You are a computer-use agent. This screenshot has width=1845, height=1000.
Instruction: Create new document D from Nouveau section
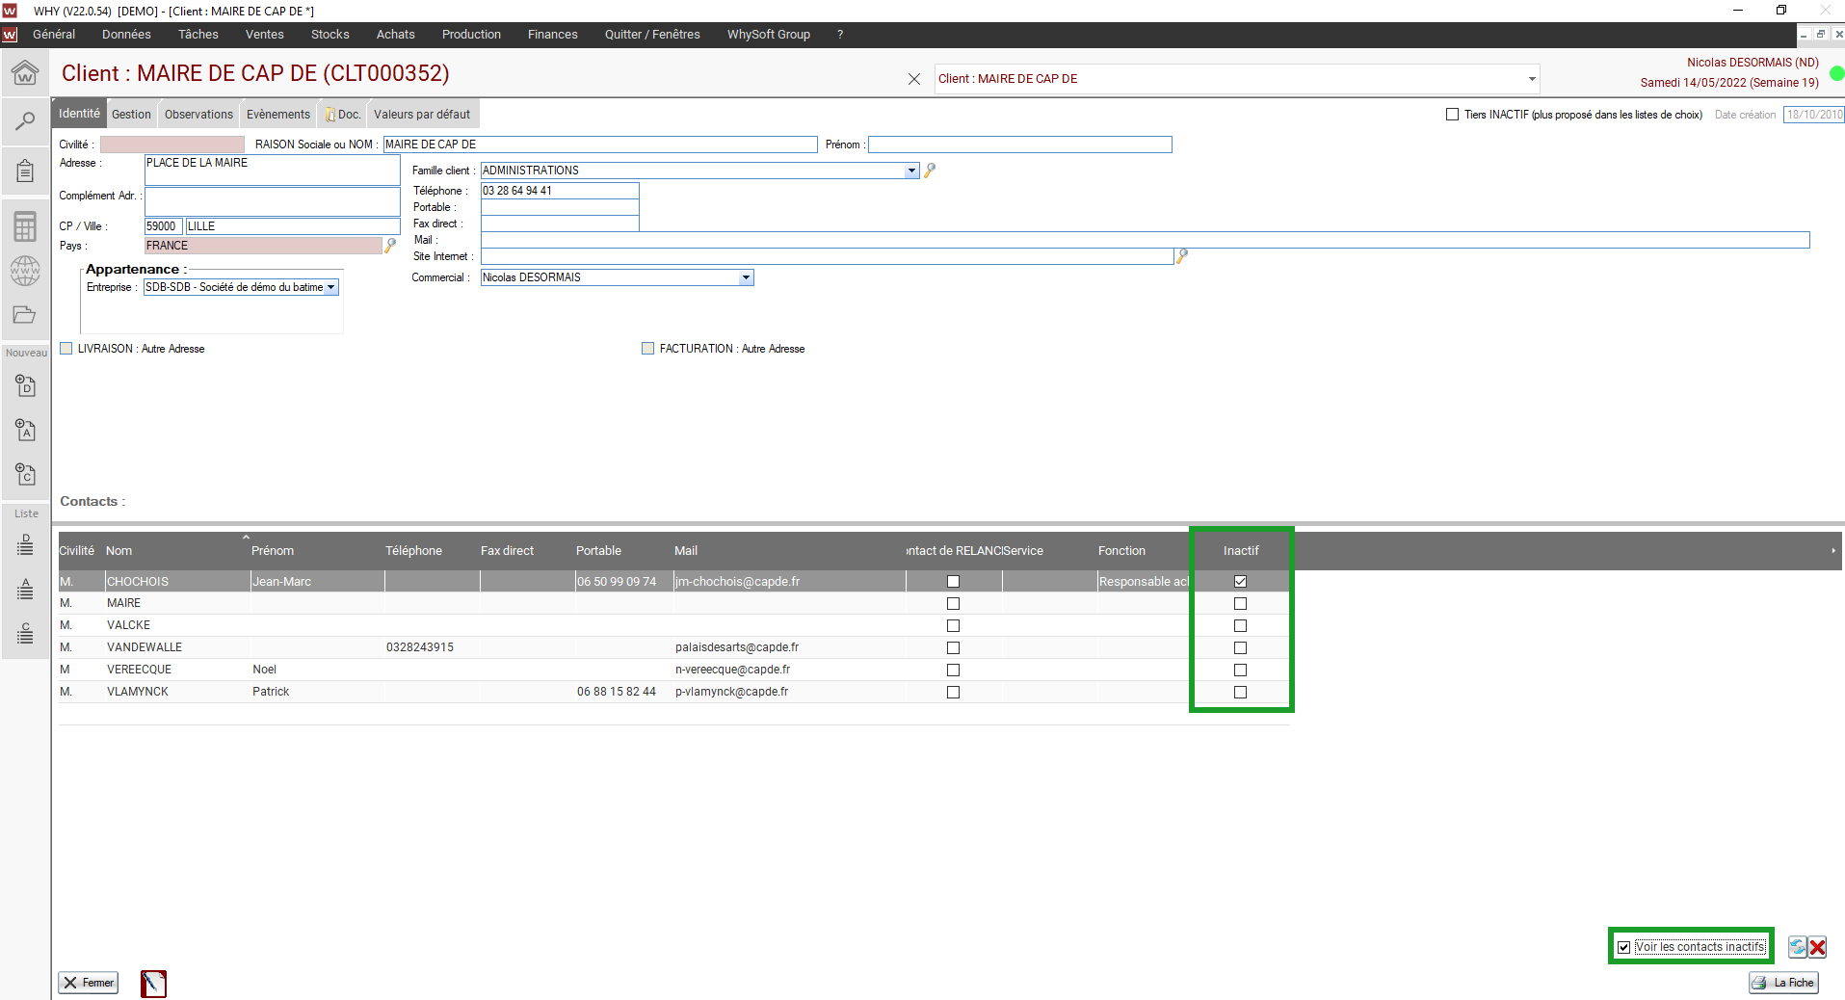coord(26,386)
